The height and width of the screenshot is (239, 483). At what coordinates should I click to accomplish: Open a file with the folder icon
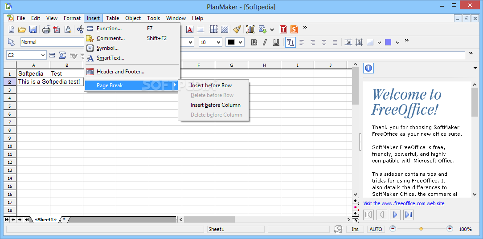[x=22, y=29]
